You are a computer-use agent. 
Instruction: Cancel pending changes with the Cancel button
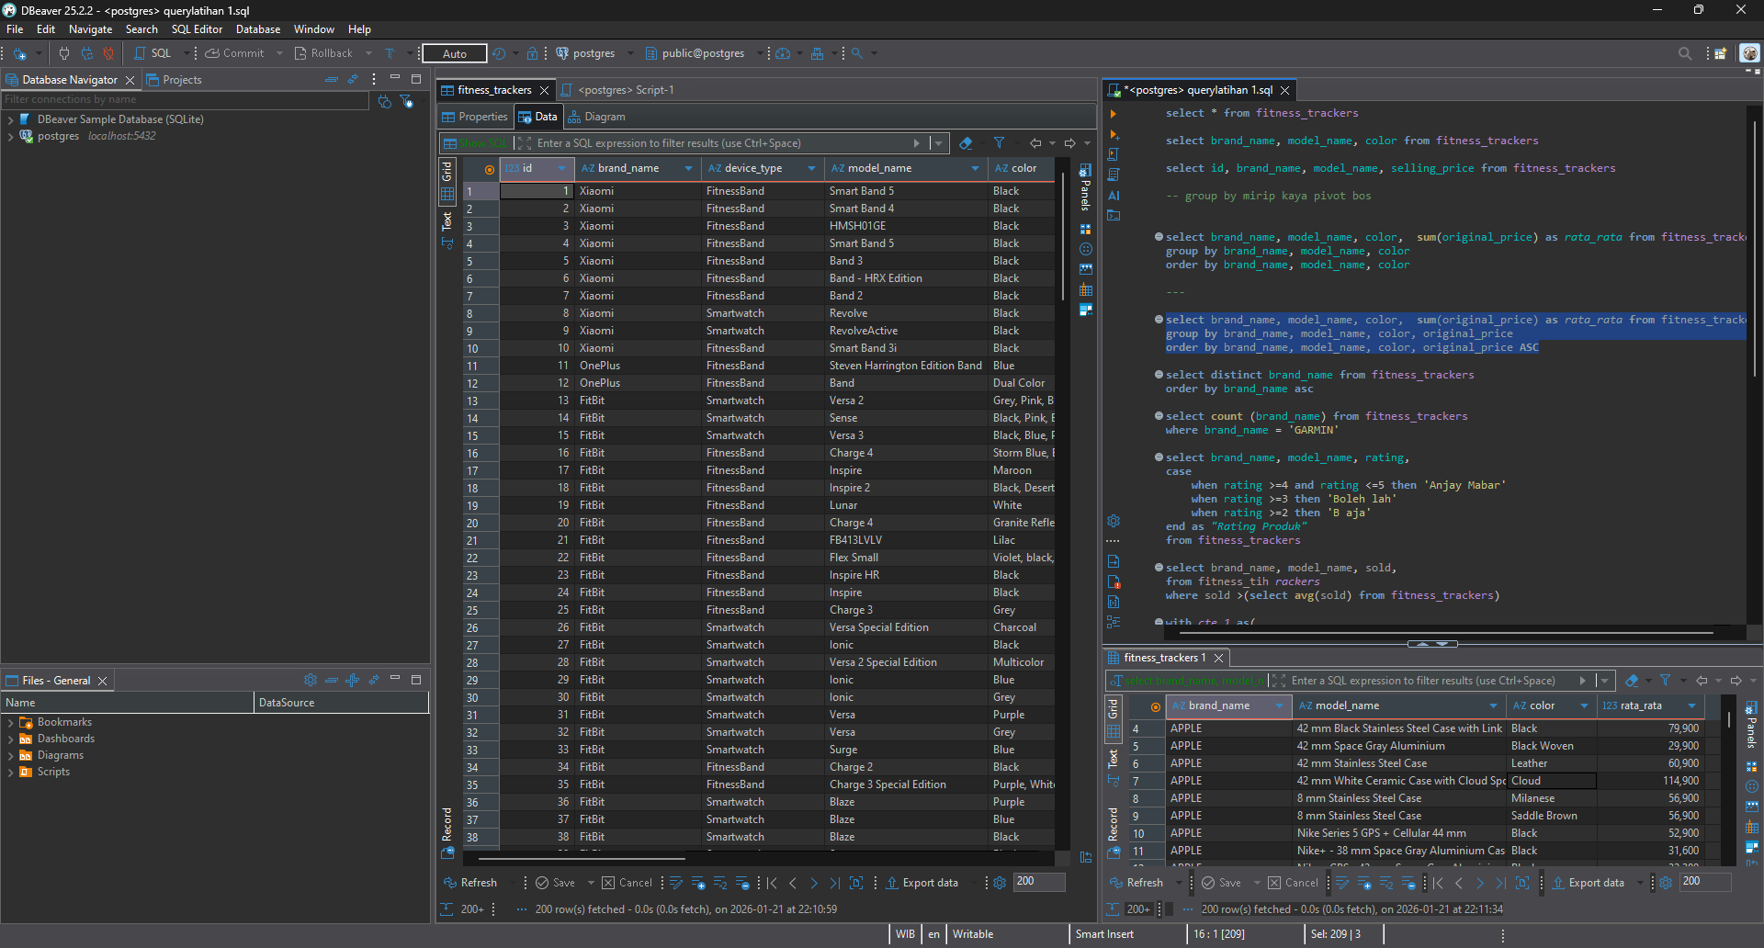pos(628,883)
